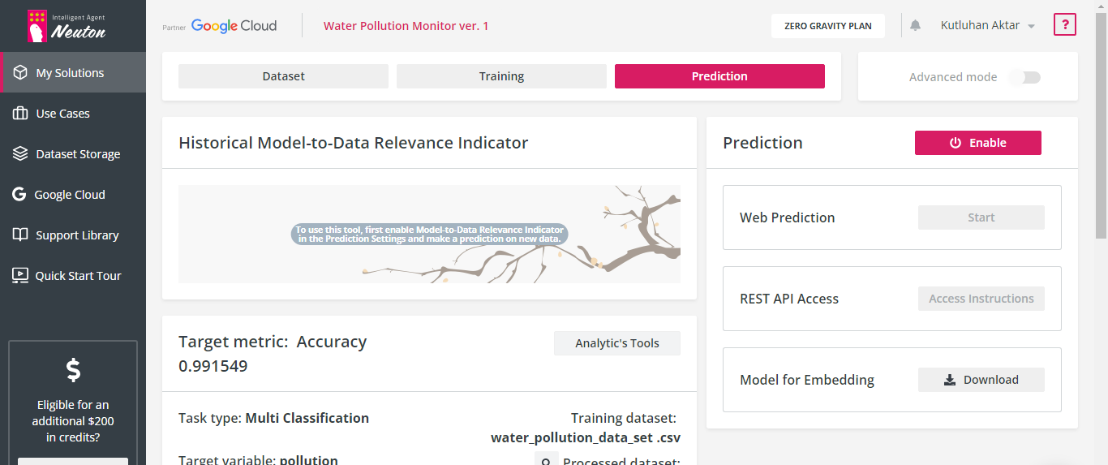Image resolution: width=1108 pixels, height=465 pixels.
Task: Click the Neuton logo icon
Action: (x=37, y=26)
